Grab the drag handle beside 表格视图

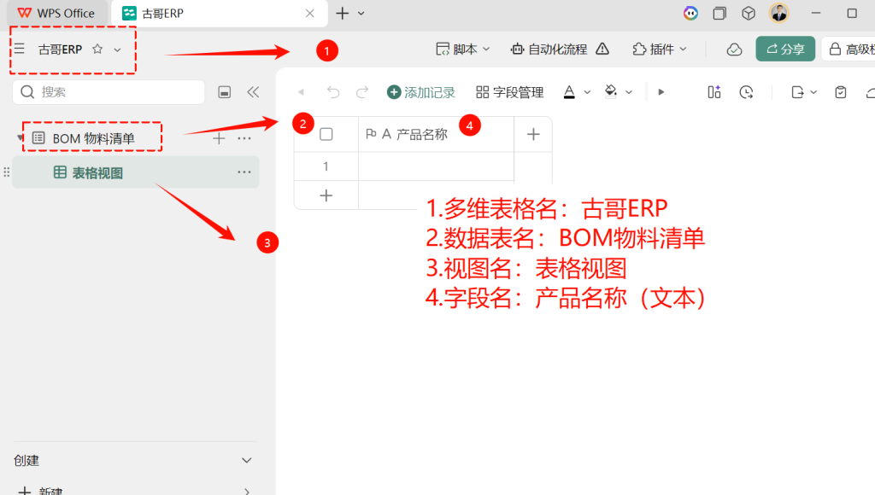click(x=7, y=172)
